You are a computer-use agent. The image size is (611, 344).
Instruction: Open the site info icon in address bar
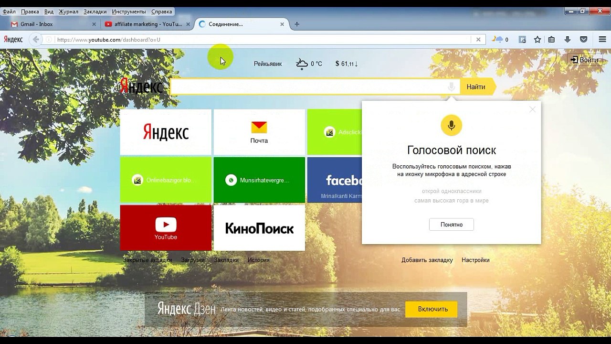click(49, 40)
